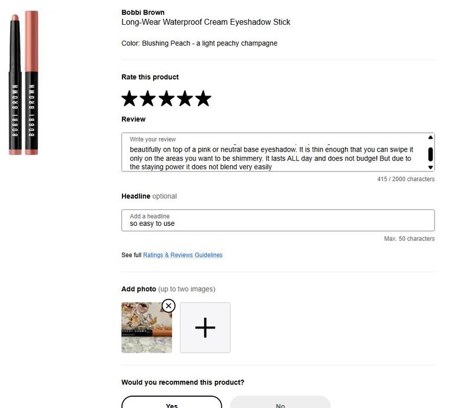Rate product five stars
The image size is (471, 408).
(203, 98)
